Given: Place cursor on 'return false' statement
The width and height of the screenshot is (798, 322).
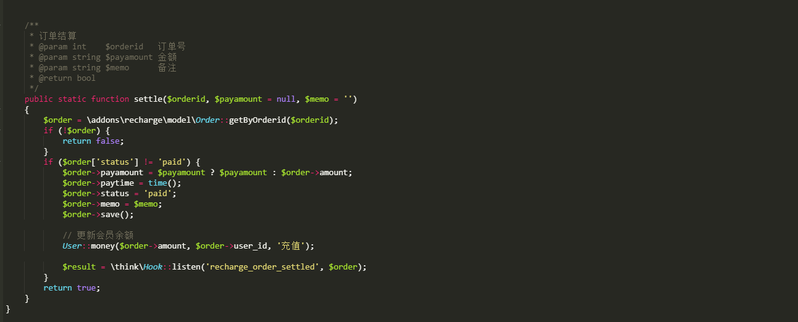Looking at the screenshot, I should [93, 141].
